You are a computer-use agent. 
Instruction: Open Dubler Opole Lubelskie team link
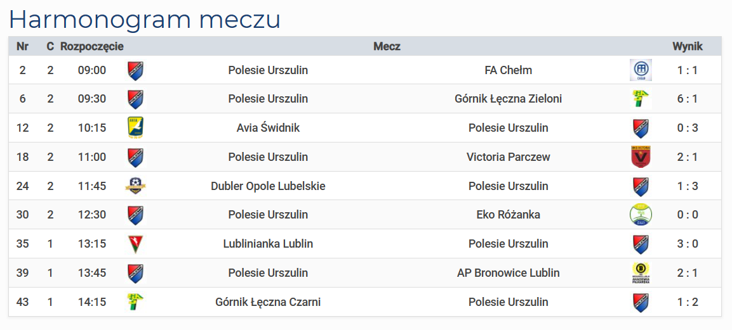(x=268, y=186)
